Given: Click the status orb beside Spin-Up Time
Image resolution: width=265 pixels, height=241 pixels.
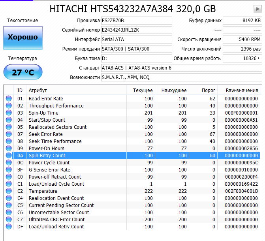Looking at the screenshot, I should (x=9, y=113).
